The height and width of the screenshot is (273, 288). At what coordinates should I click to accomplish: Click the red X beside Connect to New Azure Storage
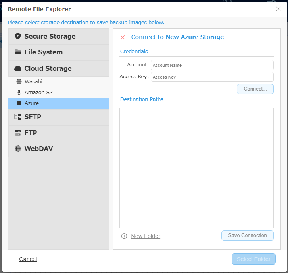123,37
